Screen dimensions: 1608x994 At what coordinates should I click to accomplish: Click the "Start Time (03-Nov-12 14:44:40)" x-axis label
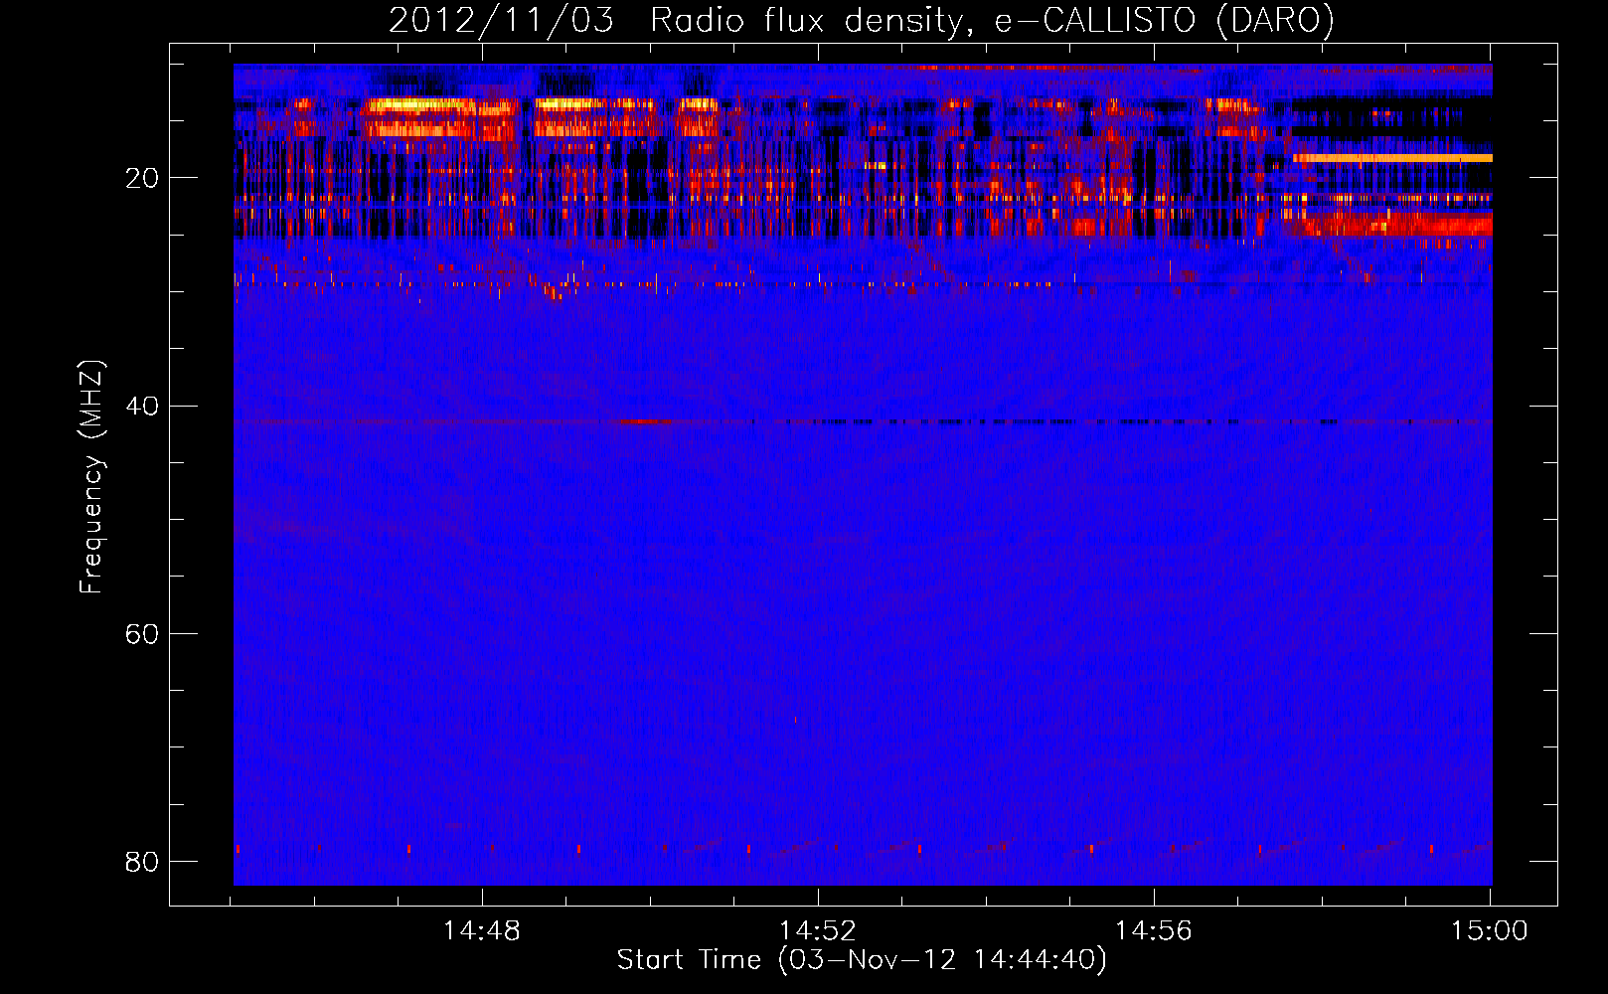[862, 960]
